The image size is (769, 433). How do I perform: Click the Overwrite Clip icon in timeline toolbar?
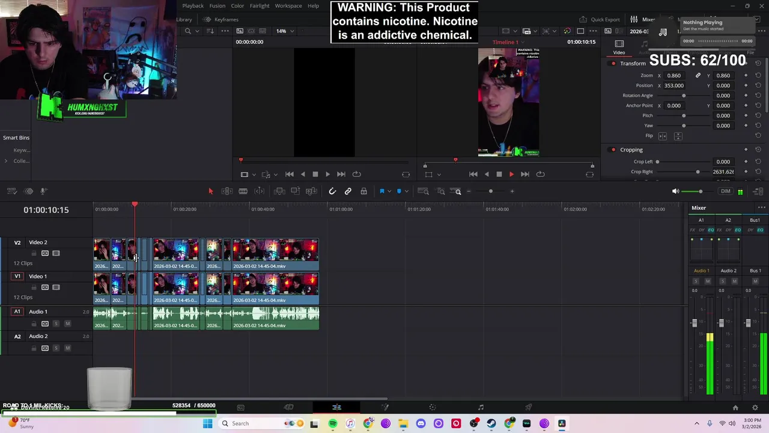pos(295,191)
